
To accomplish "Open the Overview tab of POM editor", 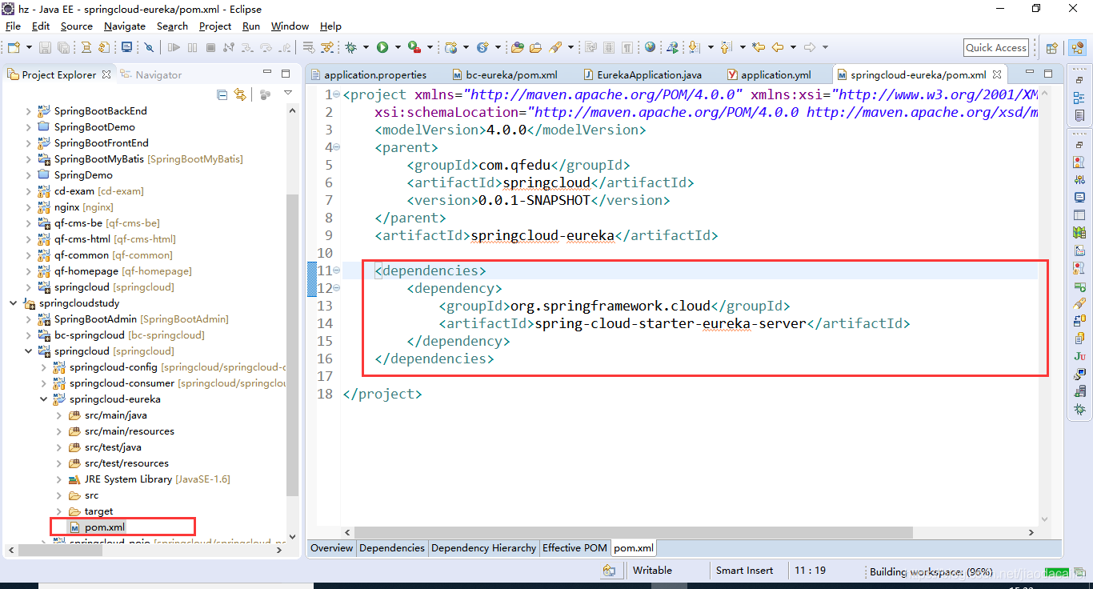I will (332, 548).
